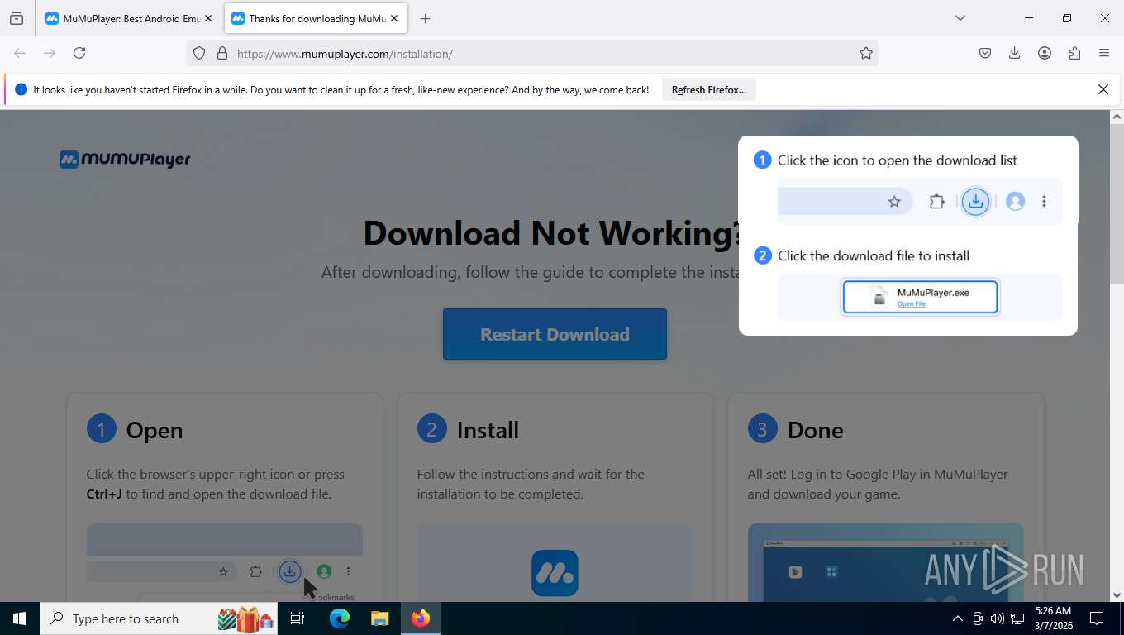1124x635 pixels.
Task: Launch Microsoft Edge from taskbar
Action: coord(340,618)
